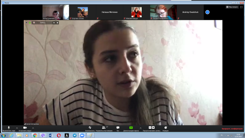This screenshot has height=138, width=245.
Task: Open Telegram from the taskbar
Action: [75, 135]
